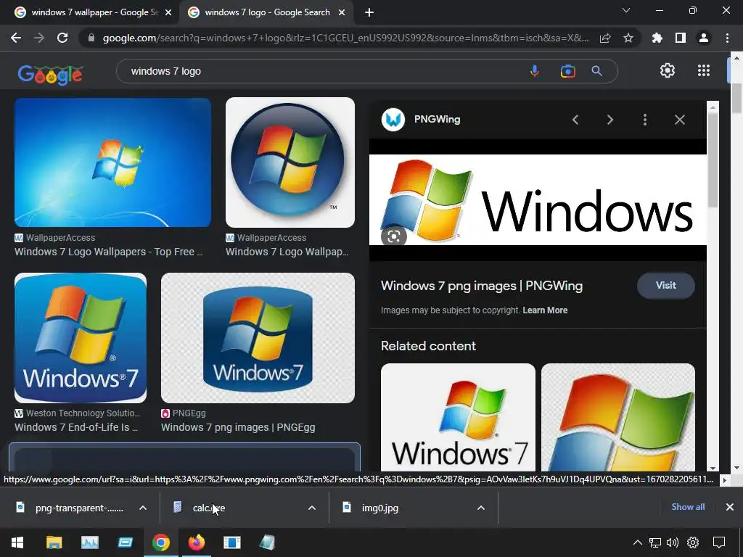Show previous image in preview panel
Screen dimensions: 743x557
pyautogui.click(x=575, y=120)
